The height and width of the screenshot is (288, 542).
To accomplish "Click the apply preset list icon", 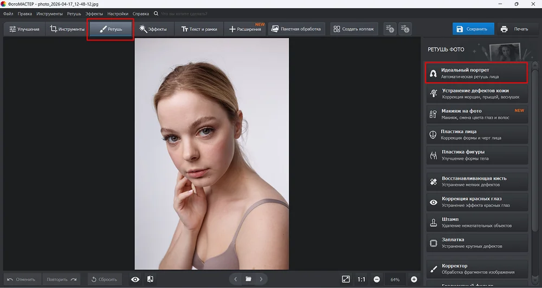I will coord(405,29).
